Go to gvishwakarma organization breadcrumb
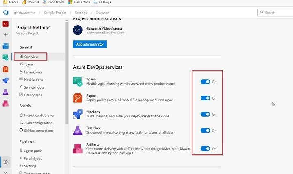Image resolution: width=293 pixels, height=174 pixels. click(x=24, y=13)
